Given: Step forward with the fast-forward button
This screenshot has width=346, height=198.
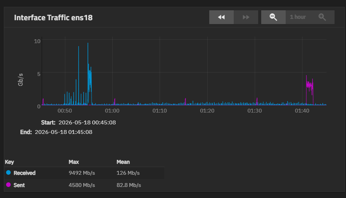Looking at the screenshot, I should pyautogui.click(x=246, y=17).
